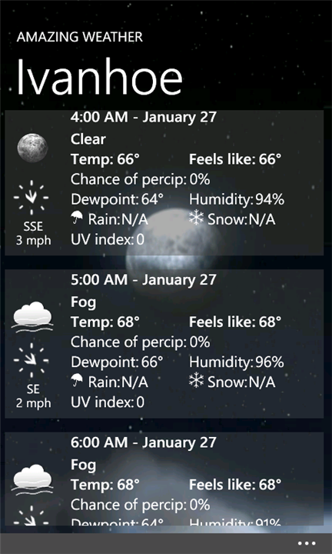Tap Humidity: 94% in the first forecast
The height and width of the screenshot is (554, 332).
tap(237, 199)
